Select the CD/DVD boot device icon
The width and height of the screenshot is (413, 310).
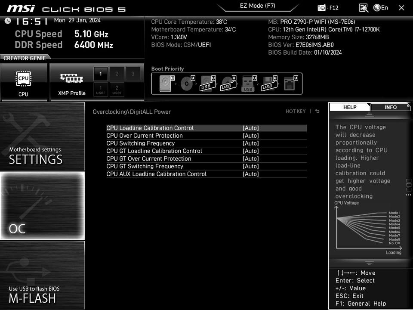(x=187, y=84)
